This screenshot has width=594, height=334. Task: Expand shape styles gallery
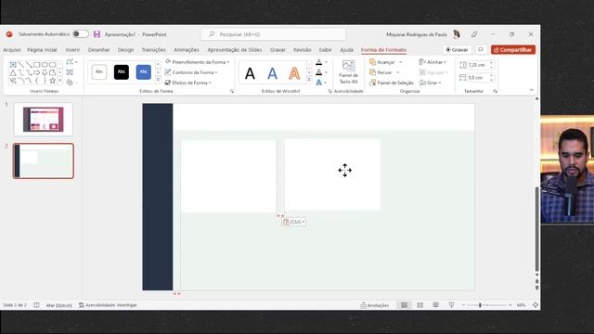click(158, 80)
